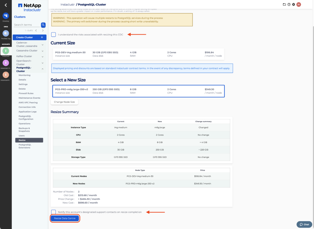Click the Resize Data Centre button
Image resolution: width=314 pixels, height=229 pixels.
click(x=65, y=218)
